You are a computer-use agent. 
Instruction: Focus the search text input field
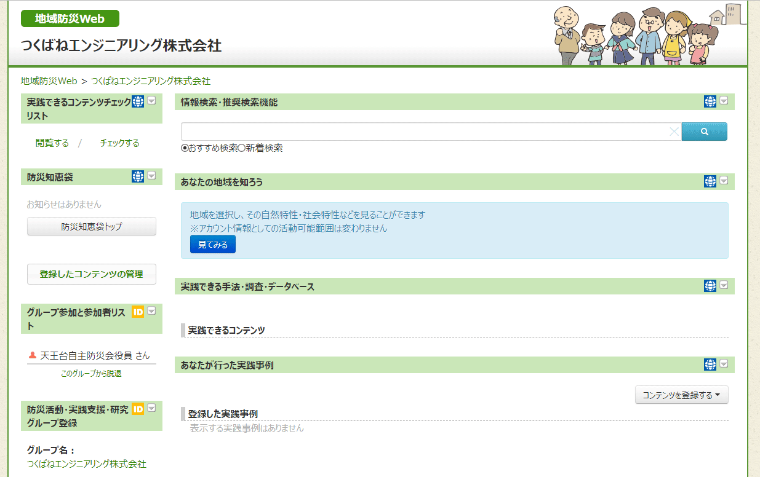(425, 132)
